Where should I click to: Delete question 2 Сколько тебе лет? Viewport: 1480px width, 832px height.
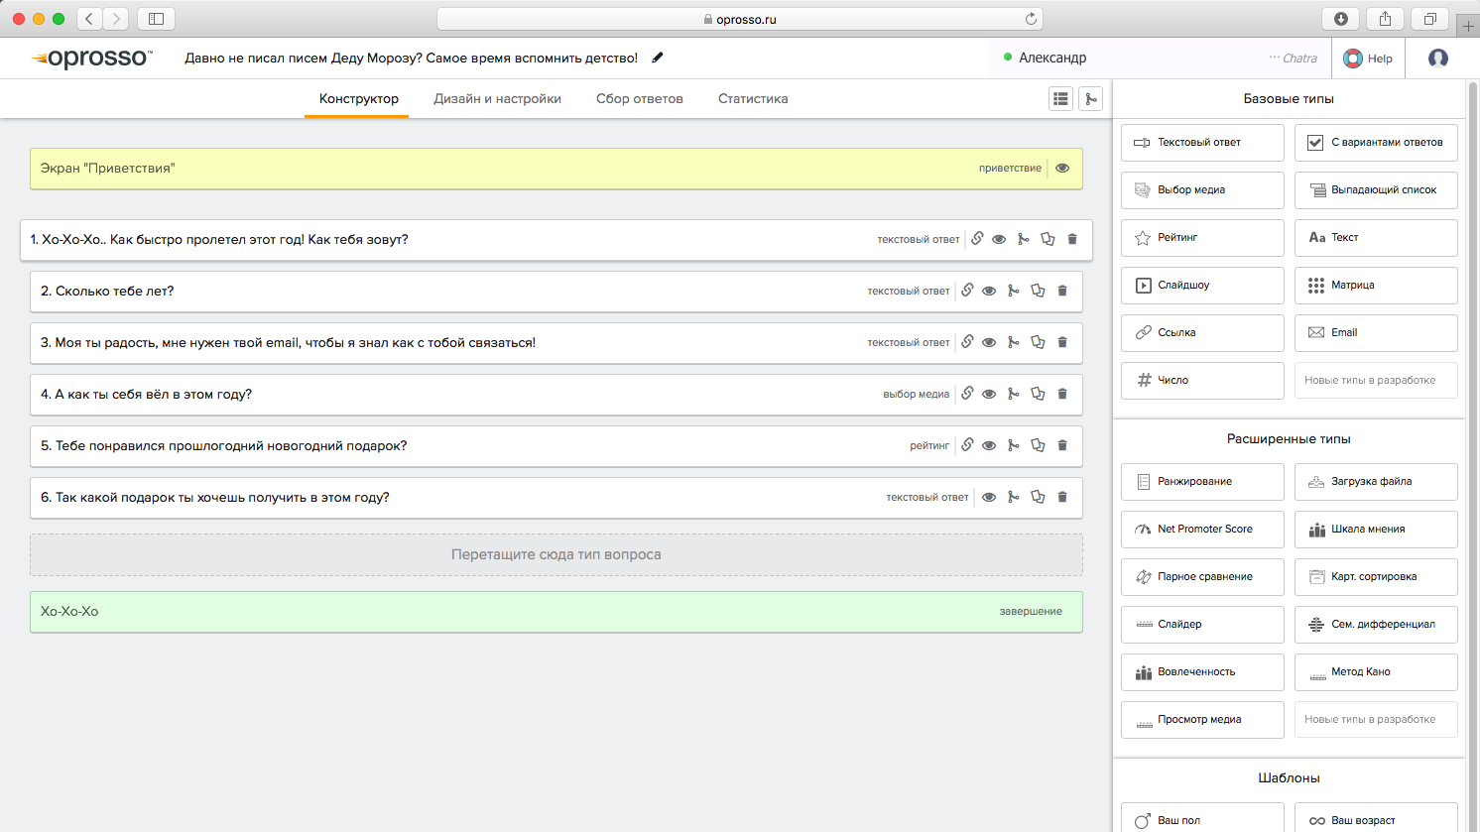[1062, 291]
